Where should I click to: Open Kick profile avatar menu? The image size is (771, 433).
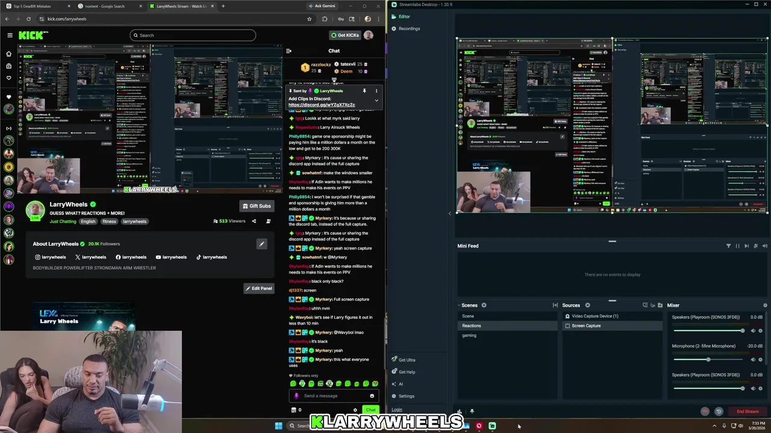(x=369, y=35)
